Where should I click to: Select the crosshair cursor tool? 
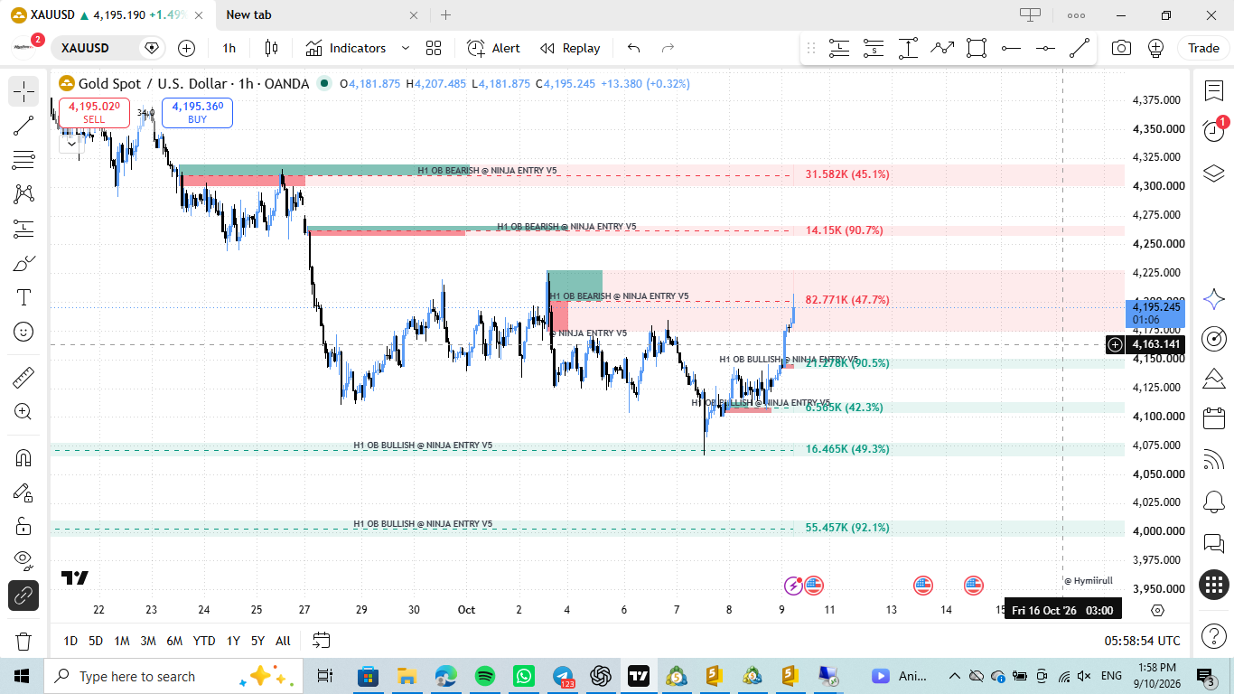point(23,91)
